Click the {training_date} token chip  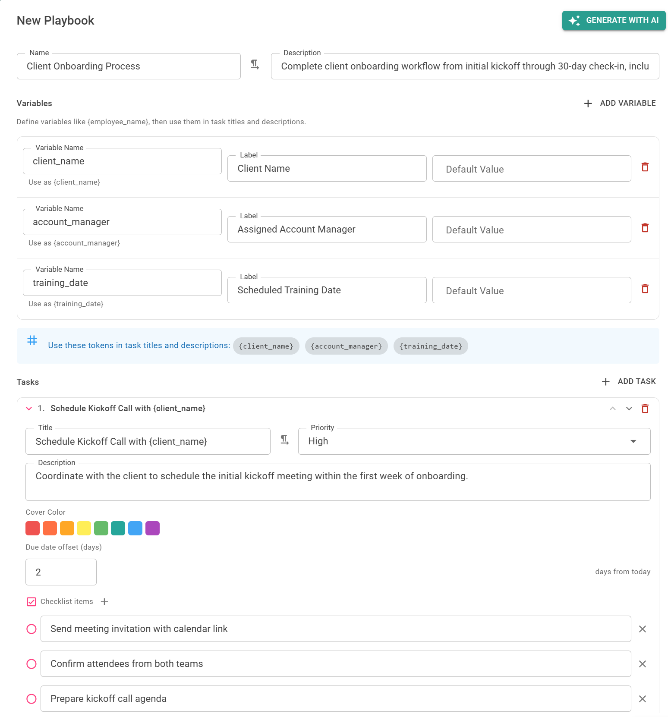[431, 346]
